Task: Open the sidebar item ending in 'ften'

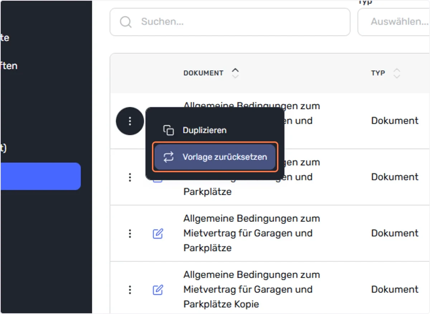Action: 9,66
